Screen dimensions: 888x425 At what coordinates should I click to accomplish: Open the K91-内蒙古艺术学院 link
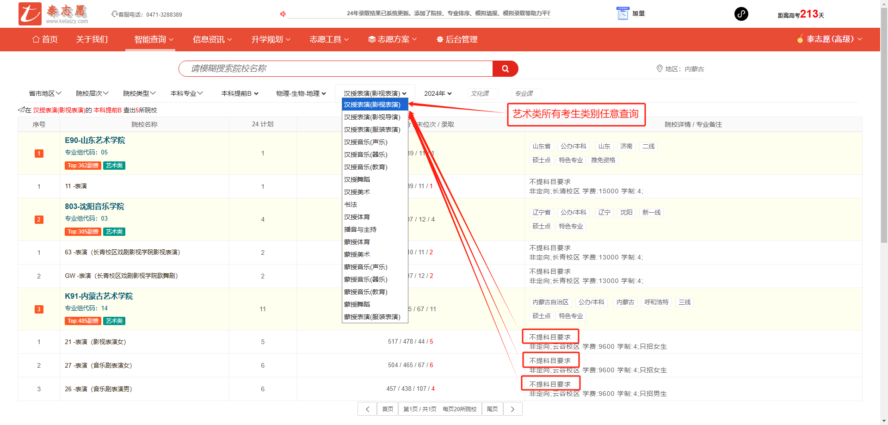[99, 296]
